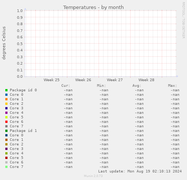Select the '1.0' y-axis tick label

pos(20,11)
